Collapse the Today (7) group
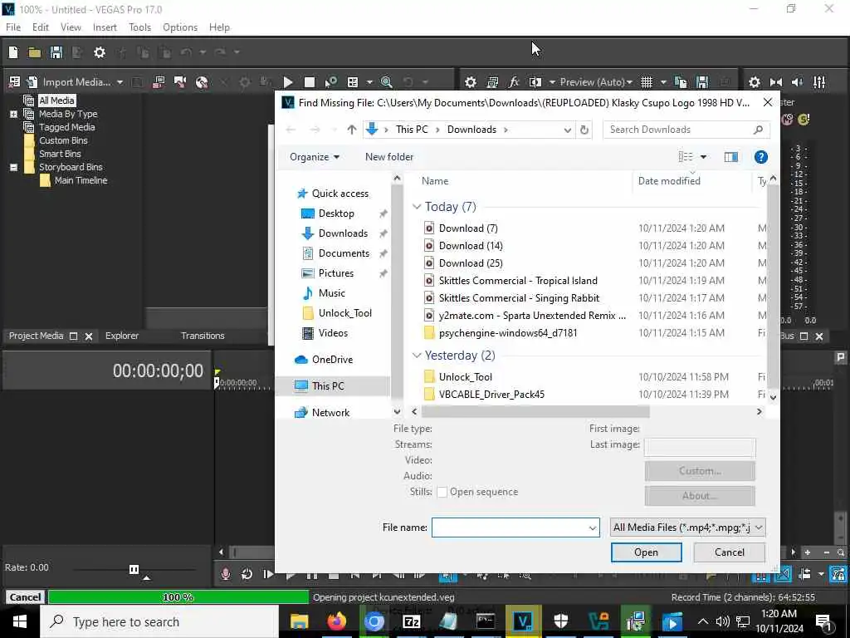This screenshot has height=638, width=850. 417,207
